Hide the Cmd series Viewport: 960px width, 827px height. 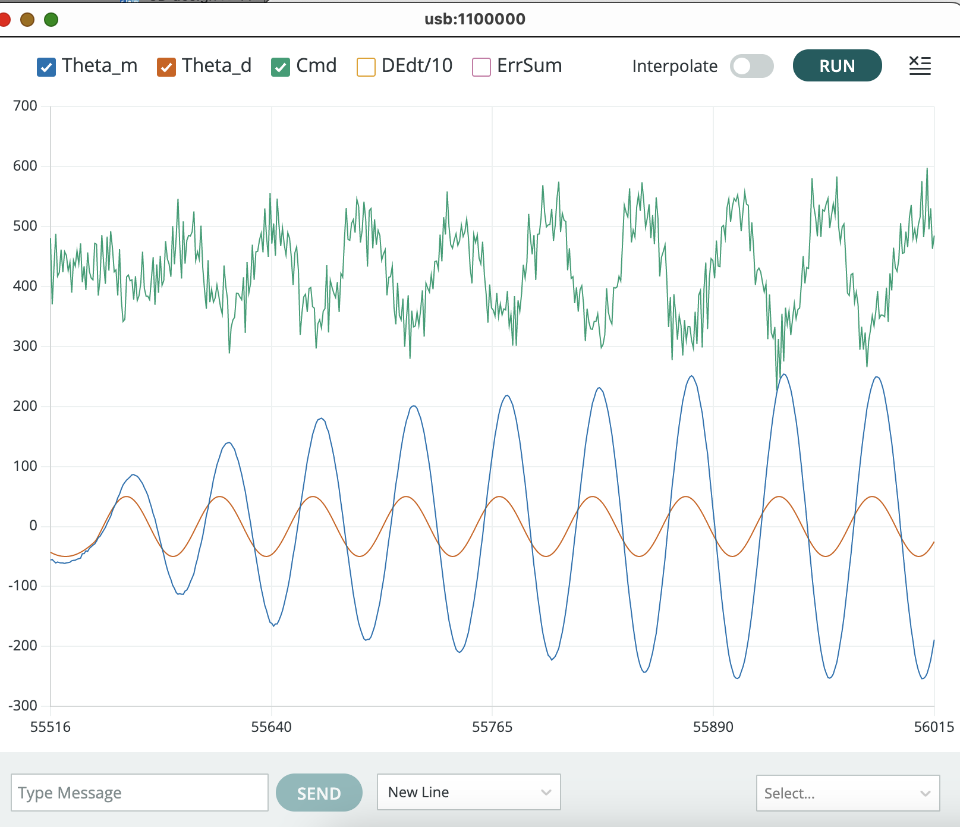point(281,67)
